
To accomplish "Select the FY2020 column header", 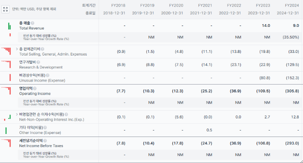I will 176,5.
